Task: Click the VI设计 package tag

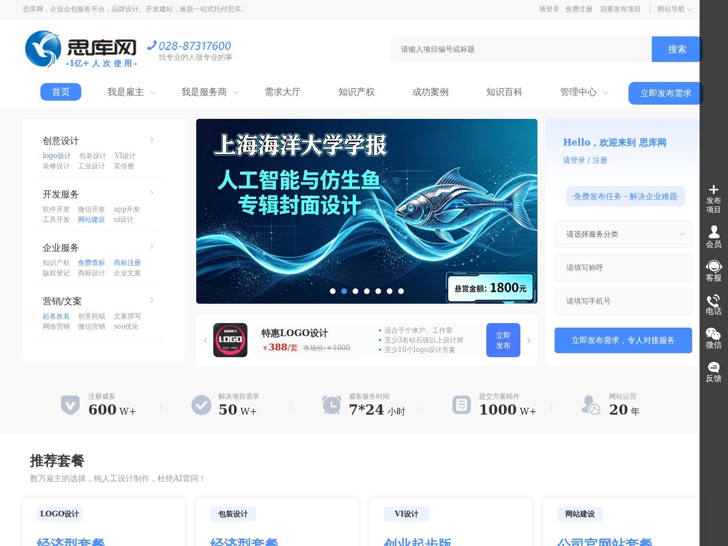Action: coord(407,514)
